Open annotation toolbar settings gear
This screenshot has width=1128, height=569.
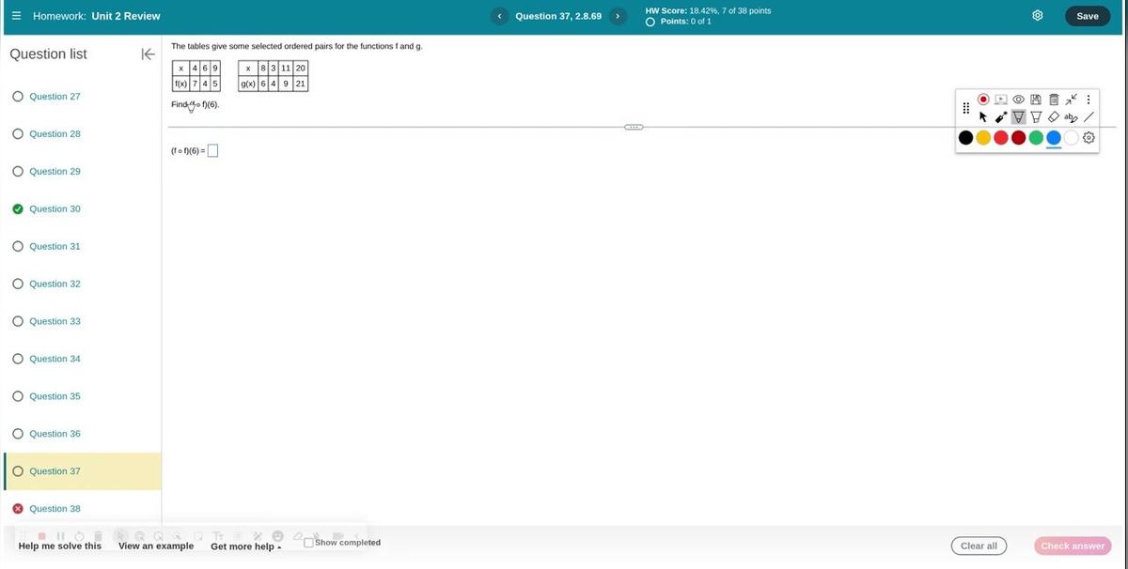pyautogui.click(x=1089, y=138)
